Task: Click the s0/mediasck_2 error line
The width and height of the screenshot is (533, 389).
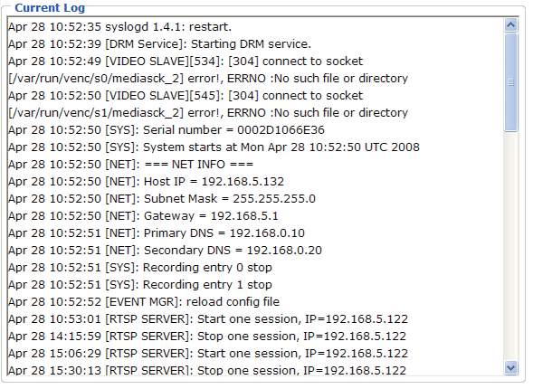Action: point(208,79)
